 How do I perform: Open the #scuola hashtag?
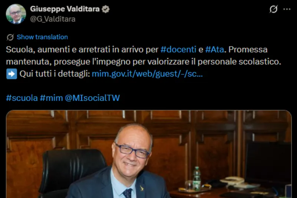coord(22,98)
